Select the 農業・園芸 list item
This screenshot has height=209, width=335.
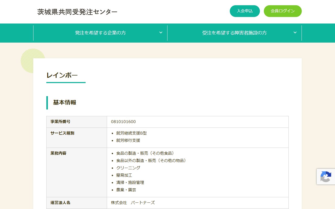(126, 190)
